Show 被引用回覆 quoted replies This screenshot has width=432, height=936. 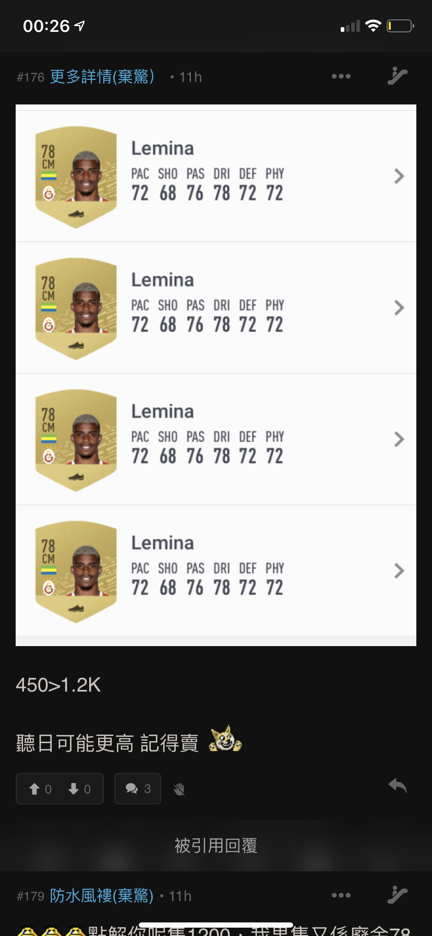[216, 846]
